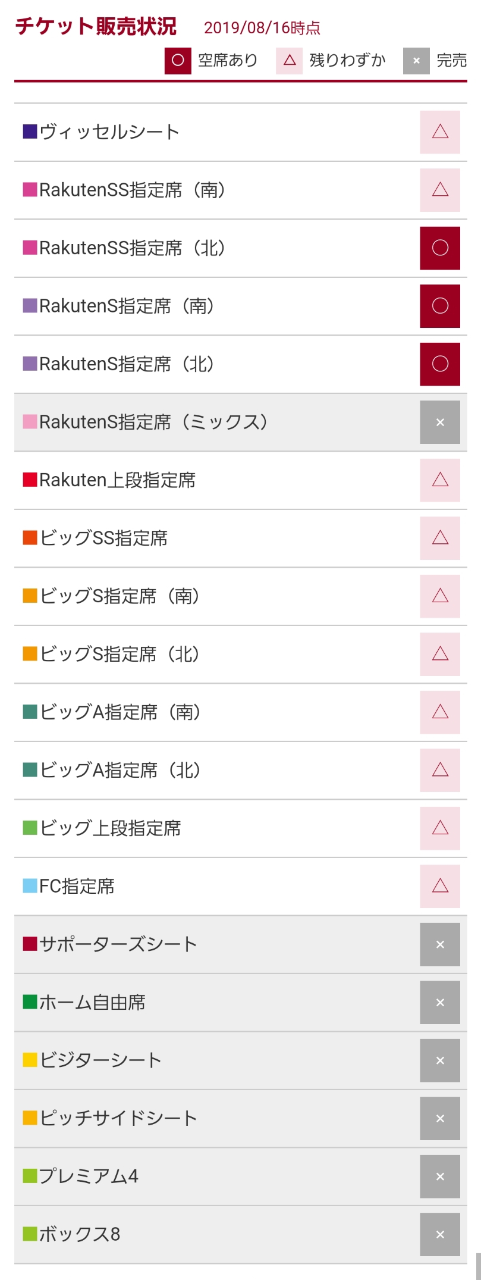Viewport: 481px width, 1280px height.
Task: Click the green swatch beside ビッグ上段指定席
Action: tap(30, 828)
